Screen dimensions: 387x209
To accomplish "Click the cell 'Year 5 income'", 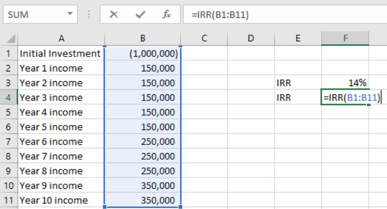I will (x=61, y=127).
